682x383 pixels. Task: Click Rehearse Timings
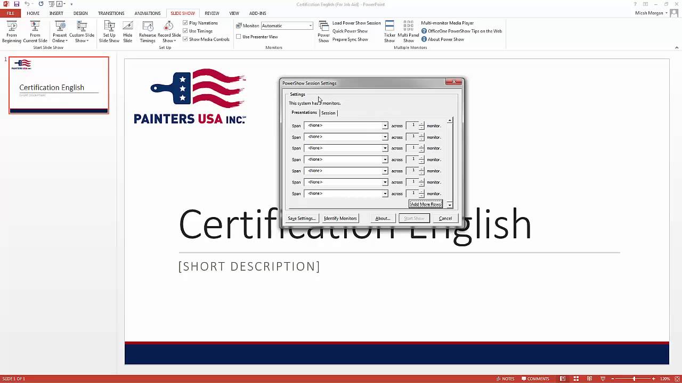[x=148, y=32]
